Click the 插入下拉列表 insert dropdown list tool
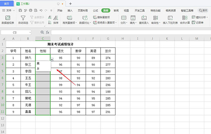211x134 pixels. pos(170,20)
